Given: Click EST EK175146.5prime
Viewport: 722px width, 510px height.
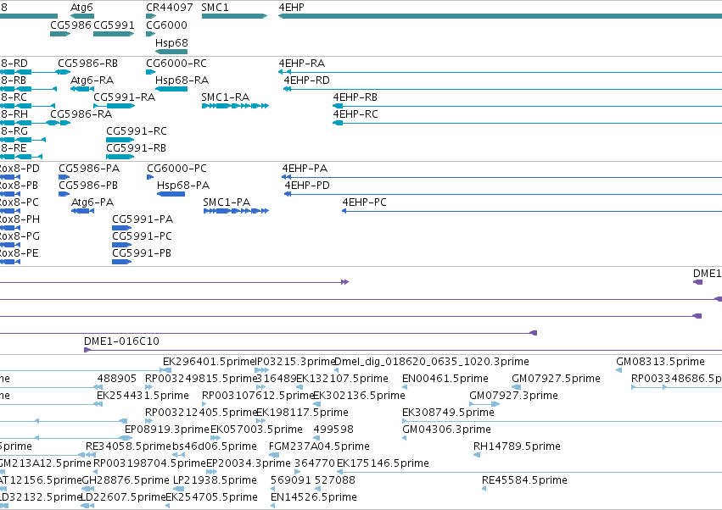Looking at the screenshot, I should 383,463.
